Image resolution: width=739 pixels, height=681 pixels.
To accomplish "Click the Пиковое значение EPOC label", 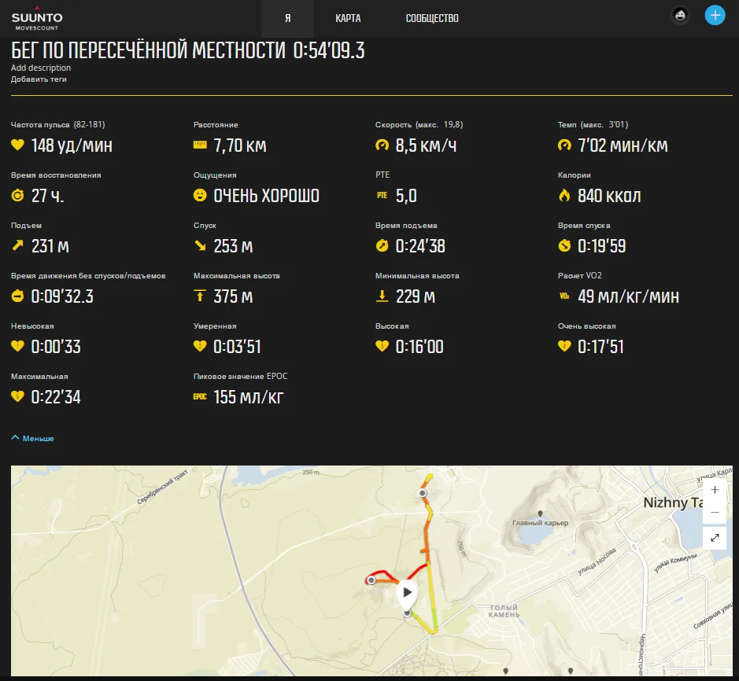I will pos(240,377).
